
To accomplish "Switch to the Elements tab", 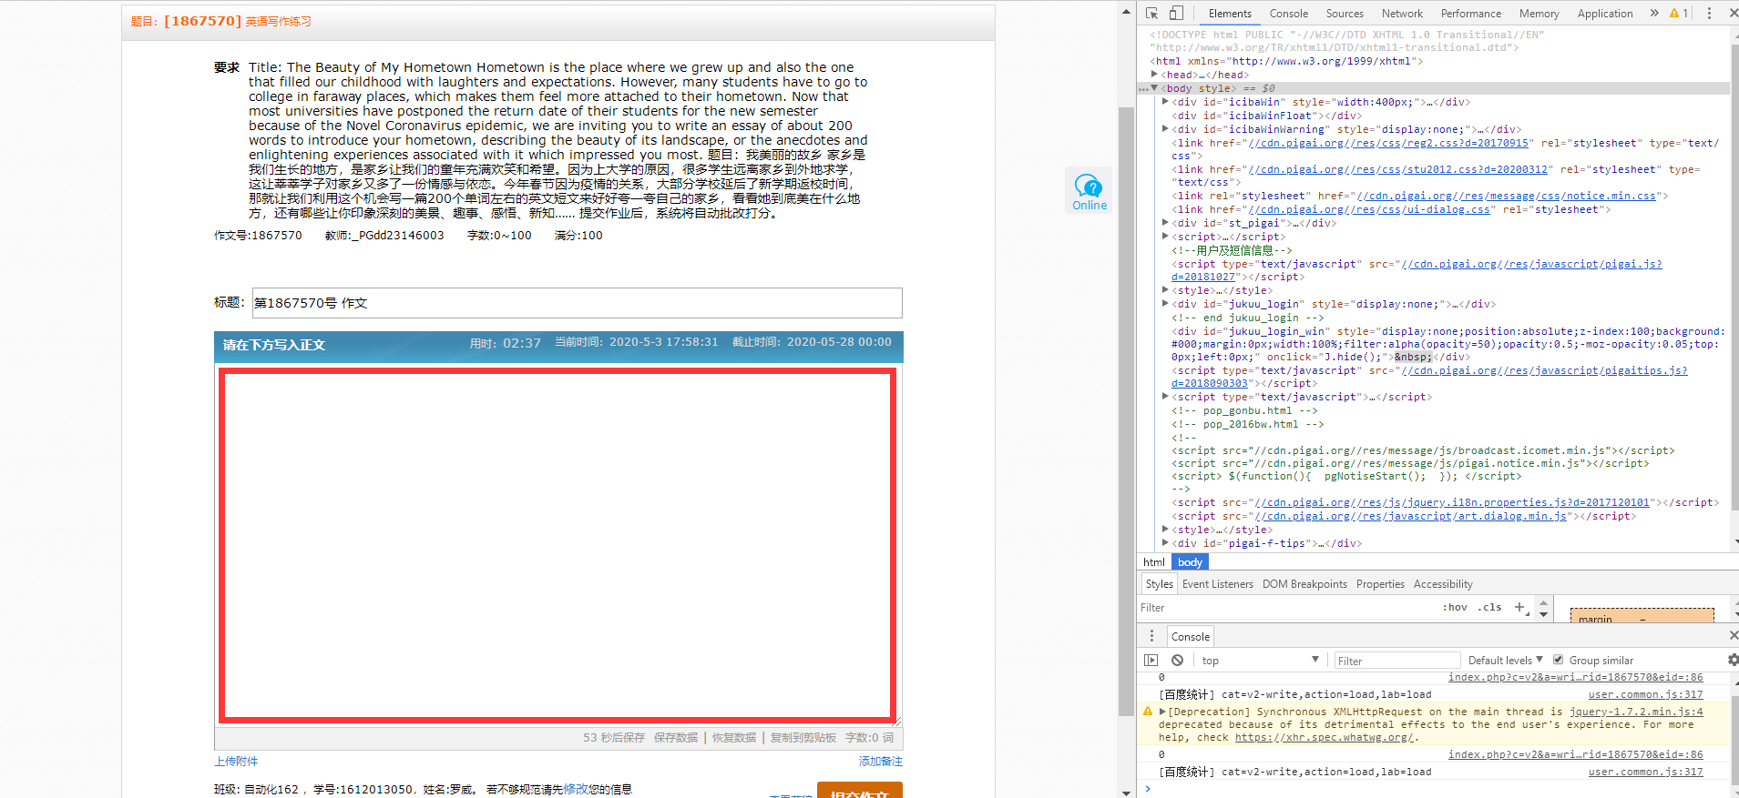I will (1230, 14).
